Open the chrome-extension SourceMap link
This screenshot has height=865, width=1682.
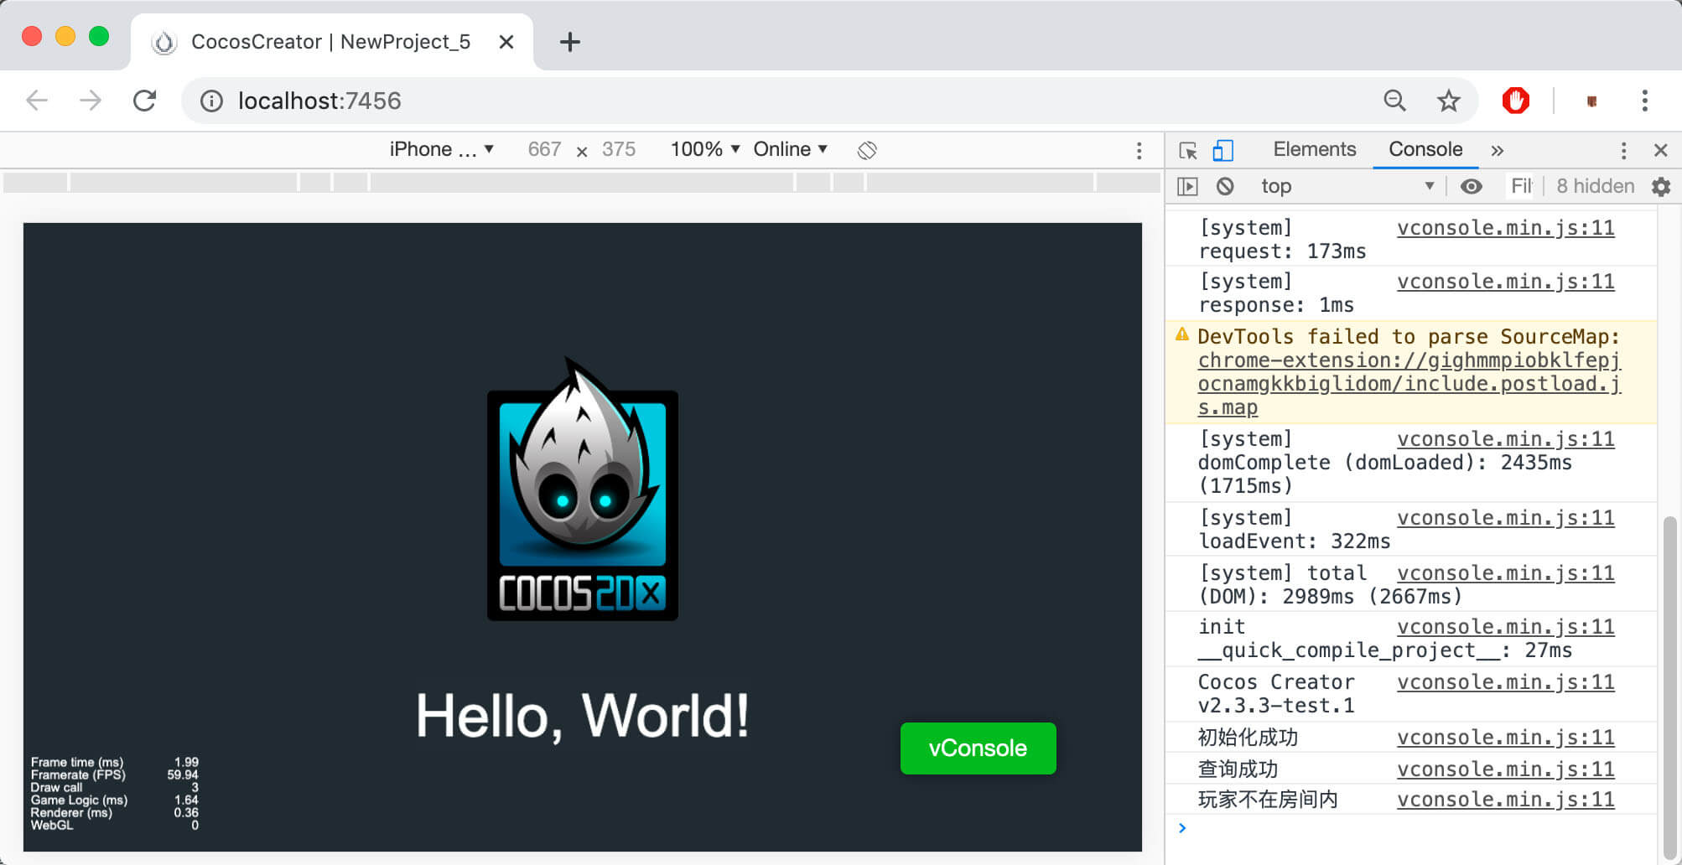point(1409,384)
